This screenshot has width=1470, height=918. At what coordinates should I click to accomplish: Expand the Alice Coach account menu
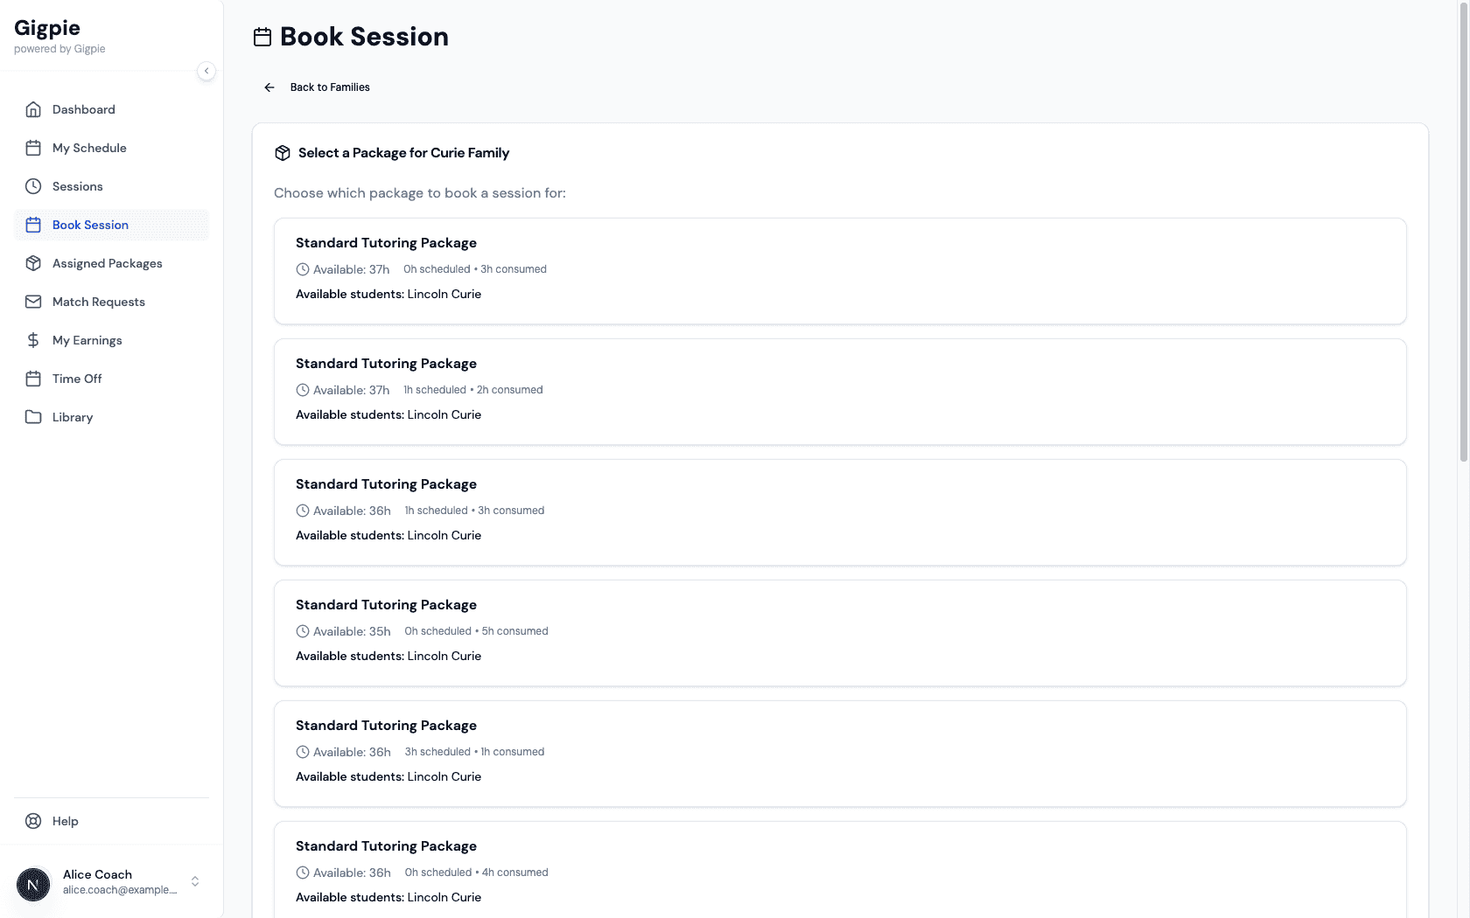pyautogui.click(x=195, y=881)
